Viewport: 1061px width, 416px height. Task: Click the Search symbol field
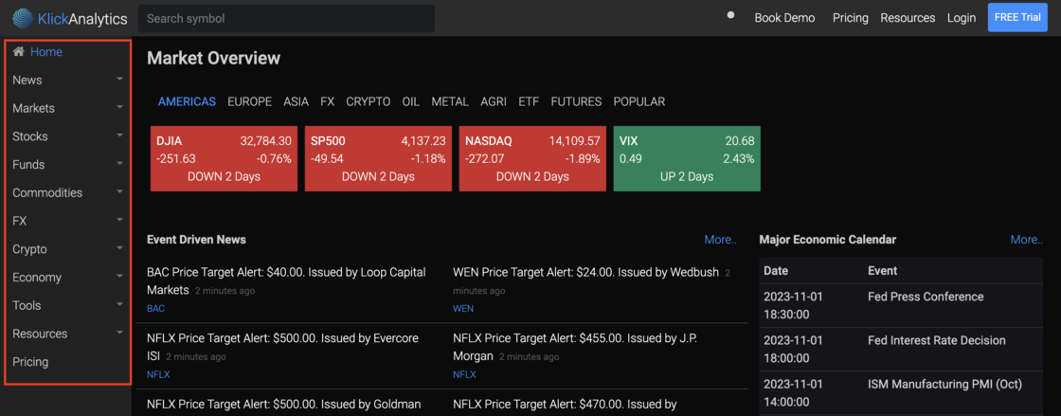286,18
